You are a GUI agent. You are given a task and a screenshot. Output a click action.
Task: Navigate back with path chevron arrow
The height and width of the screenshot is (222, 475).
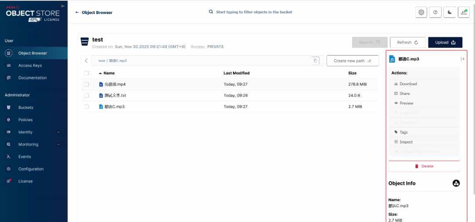click(x=86, y=61)
